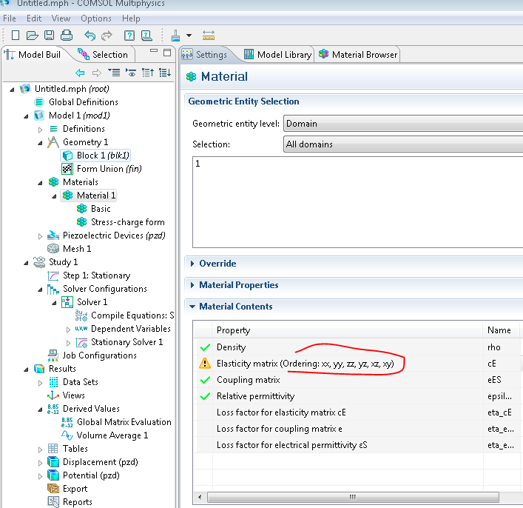
Task: Undo the last action
Action: [x=90, y=35]
